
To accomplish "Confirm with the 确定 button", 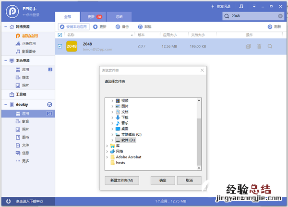I will pyautogui.click(x=163, y=181).
